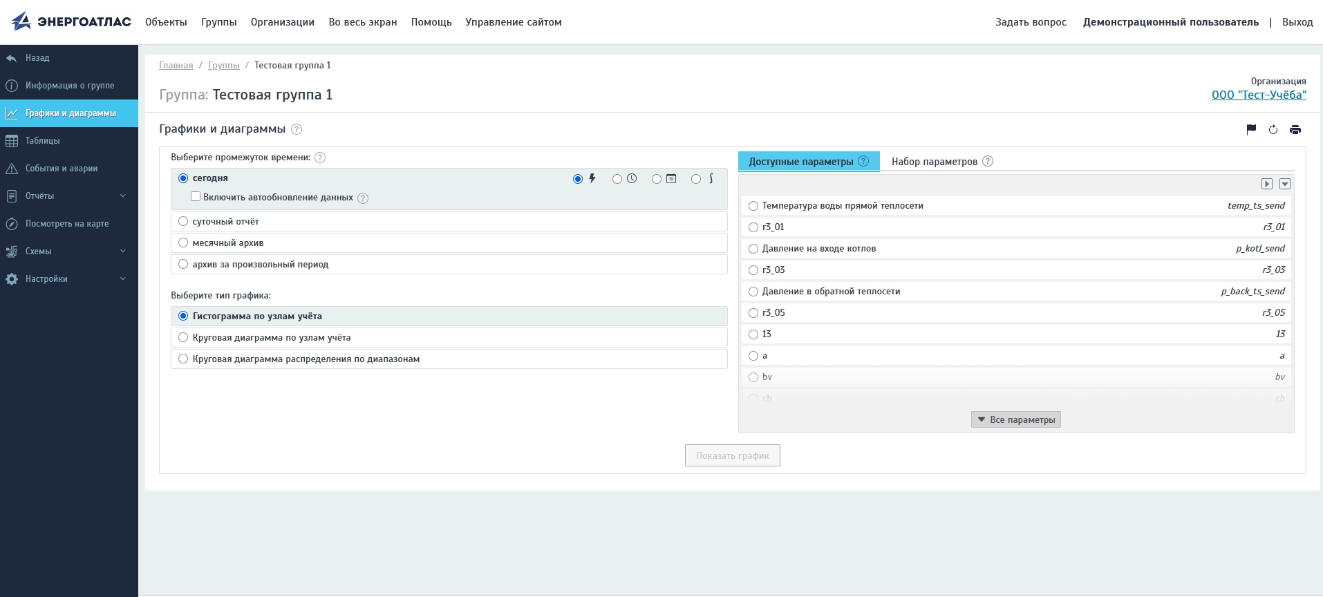The height and width of the screenshot is (597, 1323).
Task: Go to Главная breadcrumb link
Action: click(x=176, y=66)
